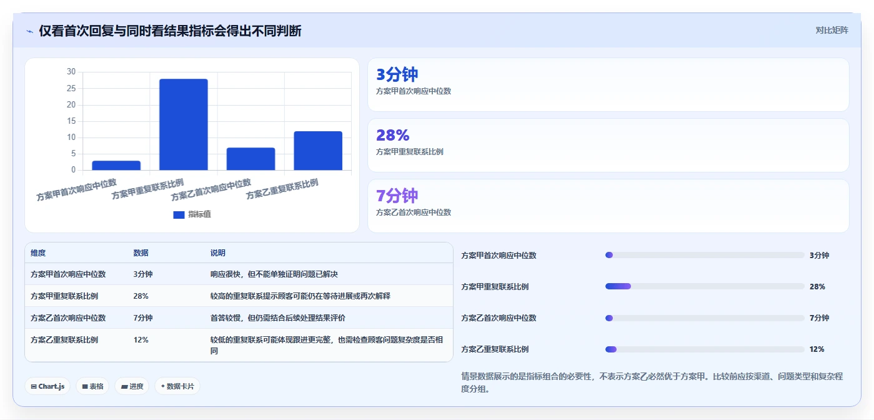Click progress label 方案甲重复联系比例
Image resolution: width=874 pixels, height=420 pixels.
(x=495, y=286)
